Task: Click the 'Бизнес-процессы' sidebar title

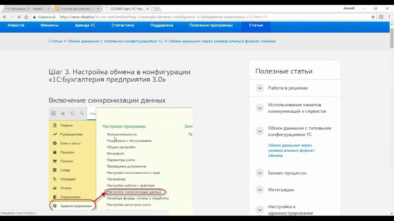Action: [x=287, y=173]
